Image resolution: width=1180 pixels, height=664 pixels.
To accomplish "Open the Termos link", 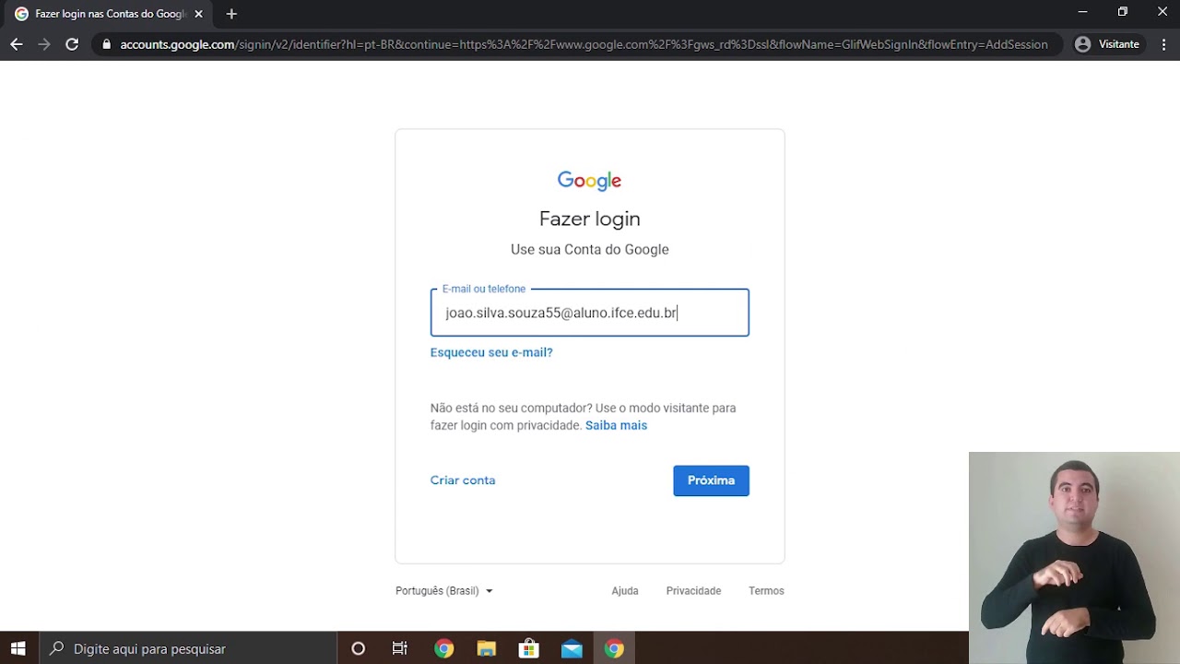I will click(x=766, y=591).
